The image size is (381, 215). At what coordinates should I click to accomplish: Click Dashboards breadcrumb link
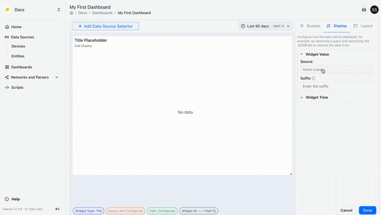click(102, 13)
